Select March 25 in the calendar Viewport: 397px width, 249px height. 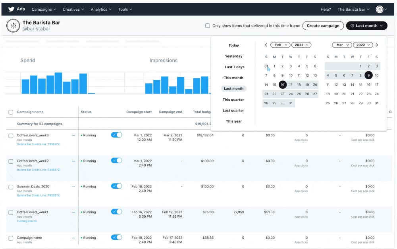[328, 103]
